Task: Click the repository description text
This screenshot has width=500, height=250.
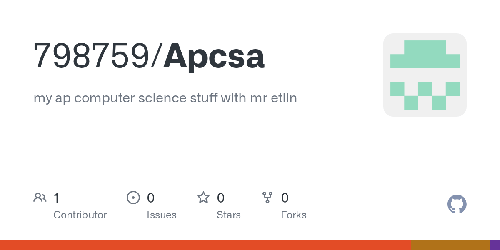Action: tap(165, 99)
